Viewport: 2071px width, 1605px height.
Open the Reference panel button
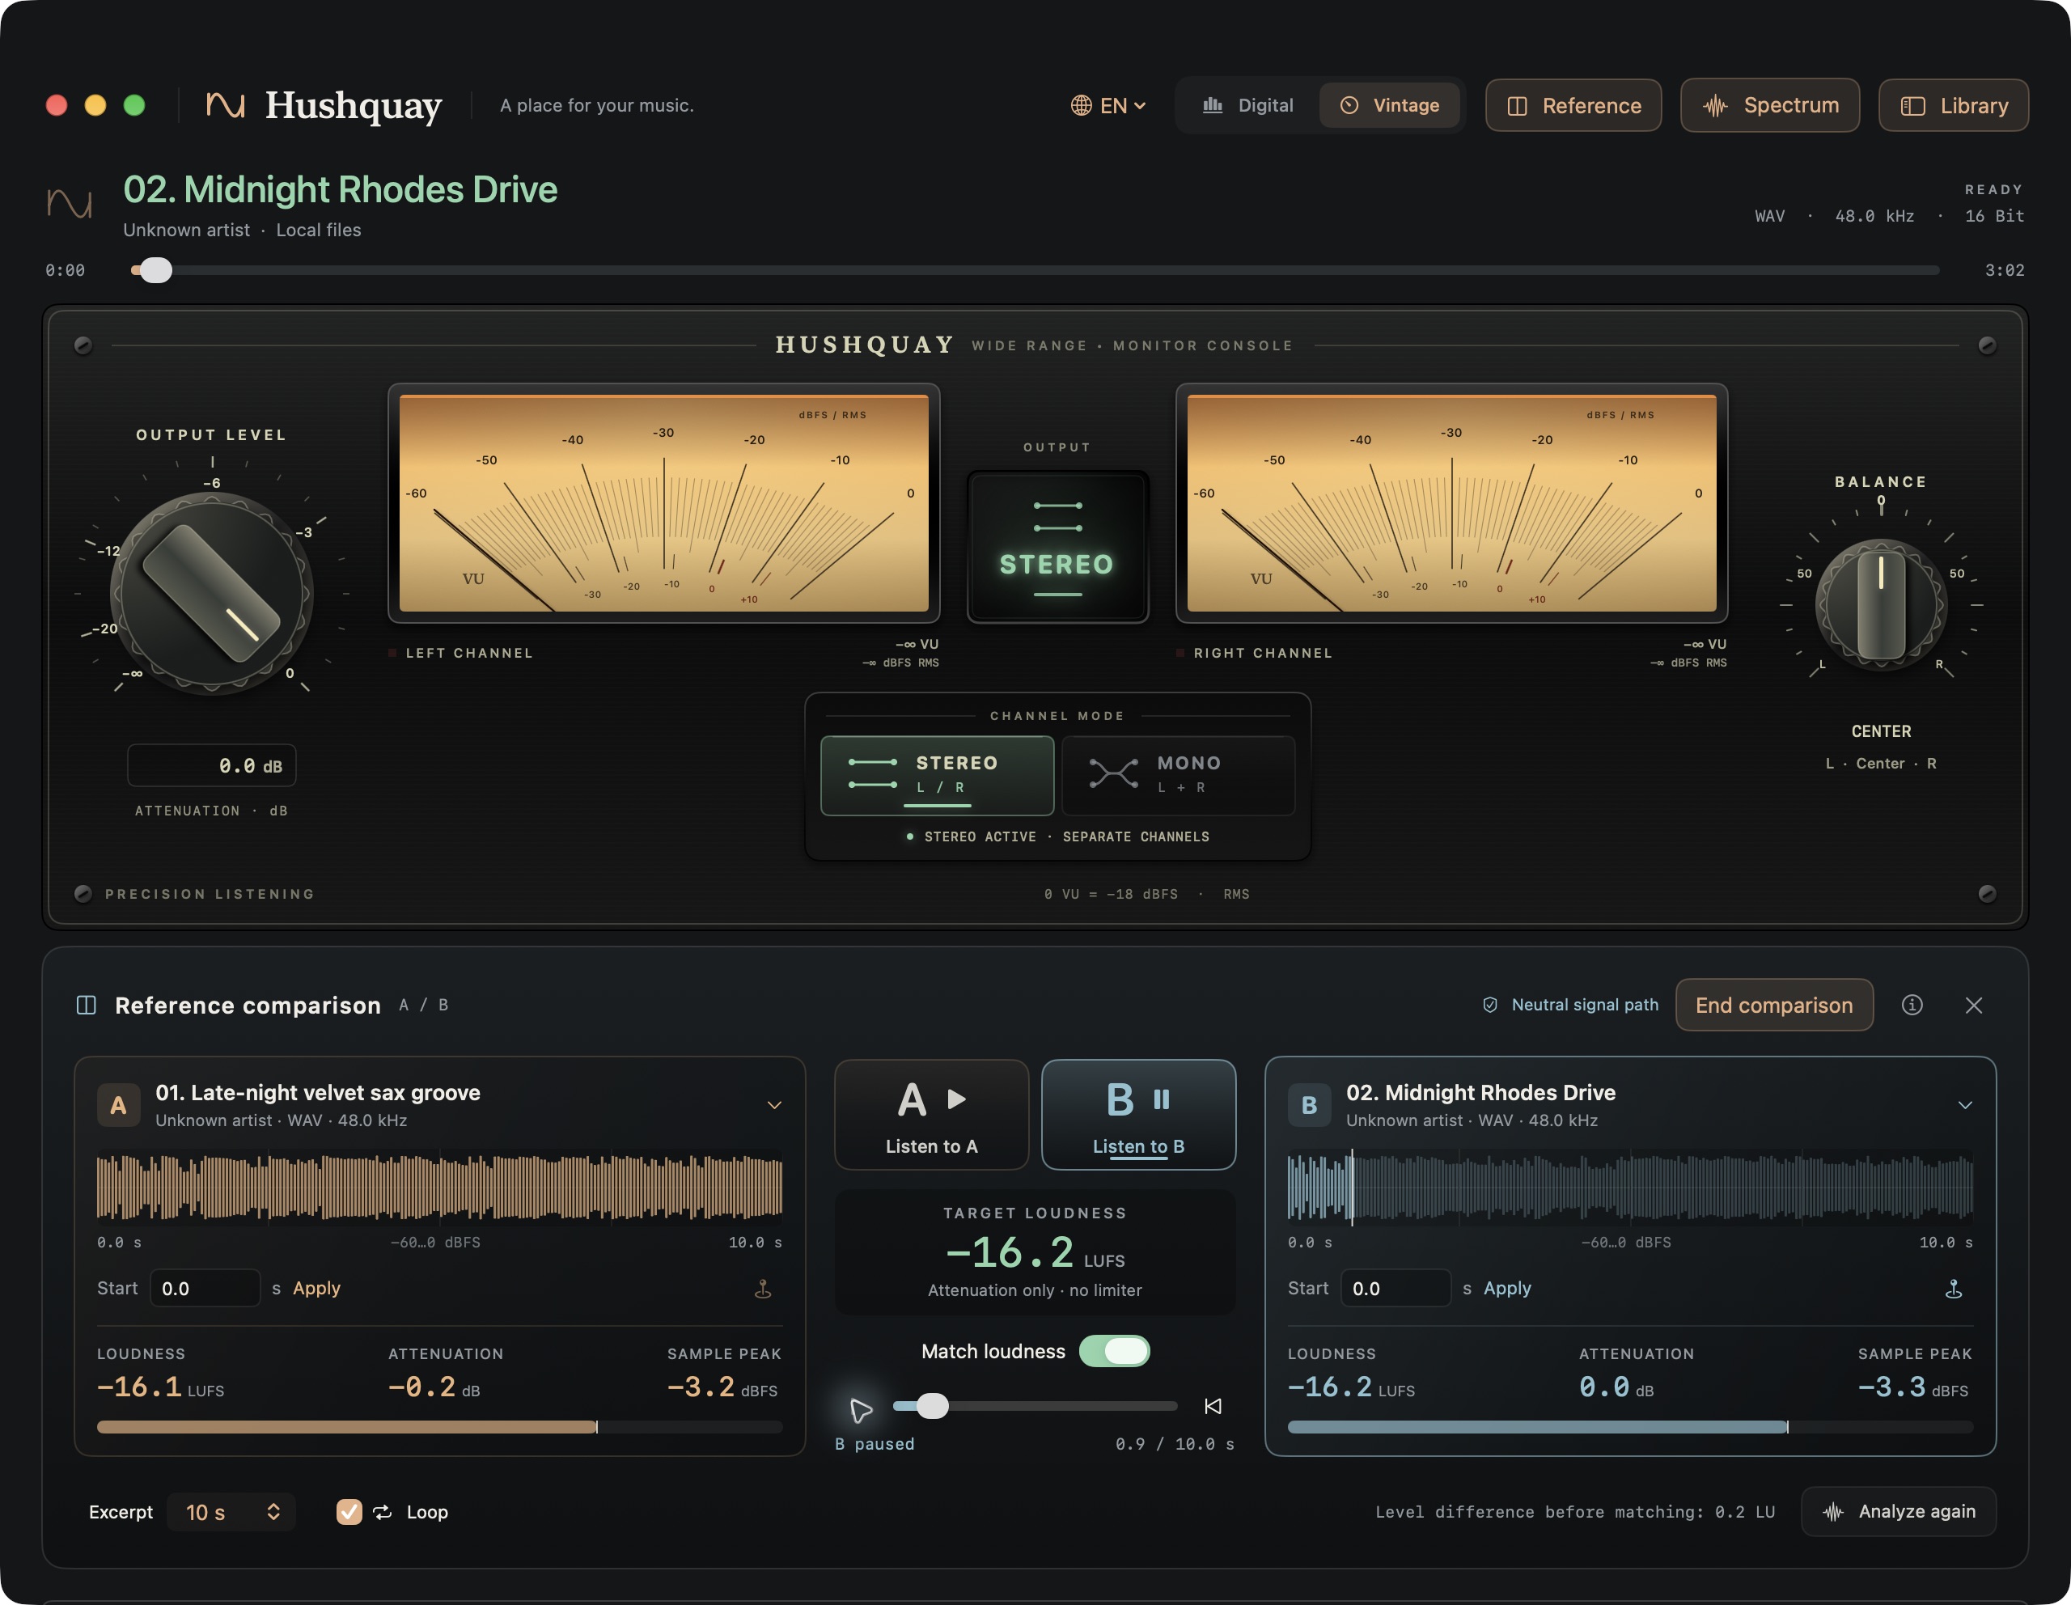pyautogui.click(x=1572, y=105)
